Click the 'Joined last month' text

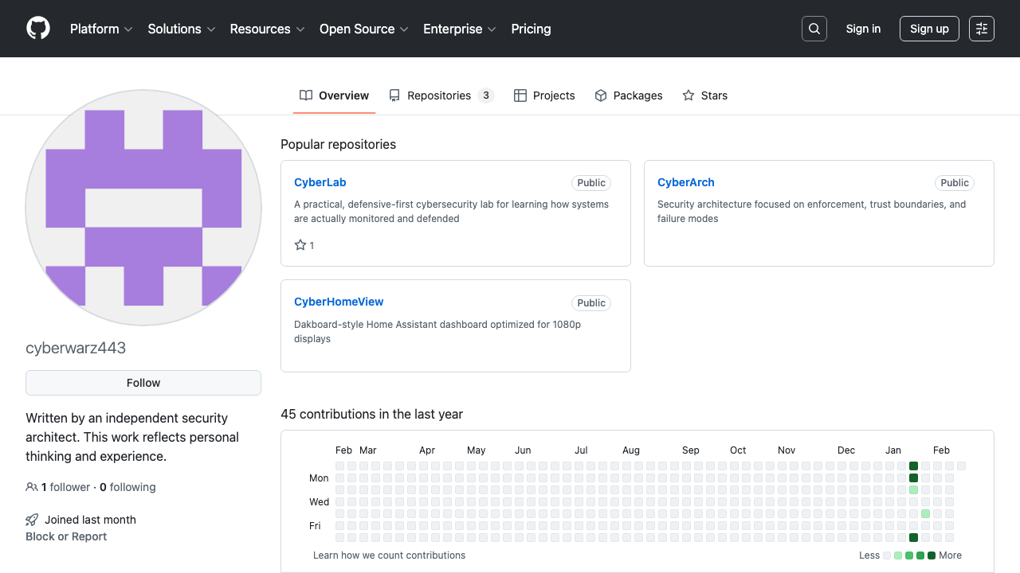pyautogui.click(x=90, y=520)
